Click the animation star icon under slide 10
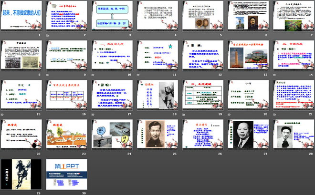315x195 pixels. coord(93,75)
